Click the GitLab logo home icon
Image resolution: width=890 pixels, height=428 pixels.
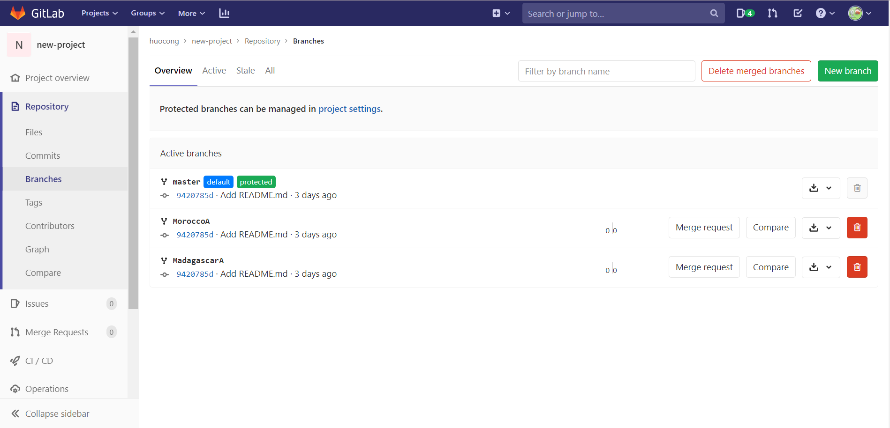[18, 13]
